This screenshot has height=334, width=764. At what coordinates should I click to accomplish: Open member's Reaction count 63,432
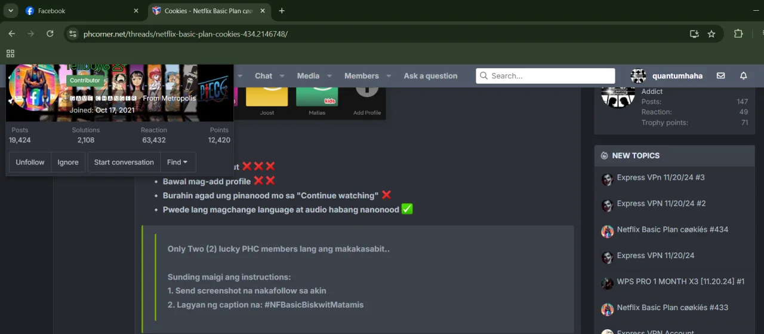point(154,140)
